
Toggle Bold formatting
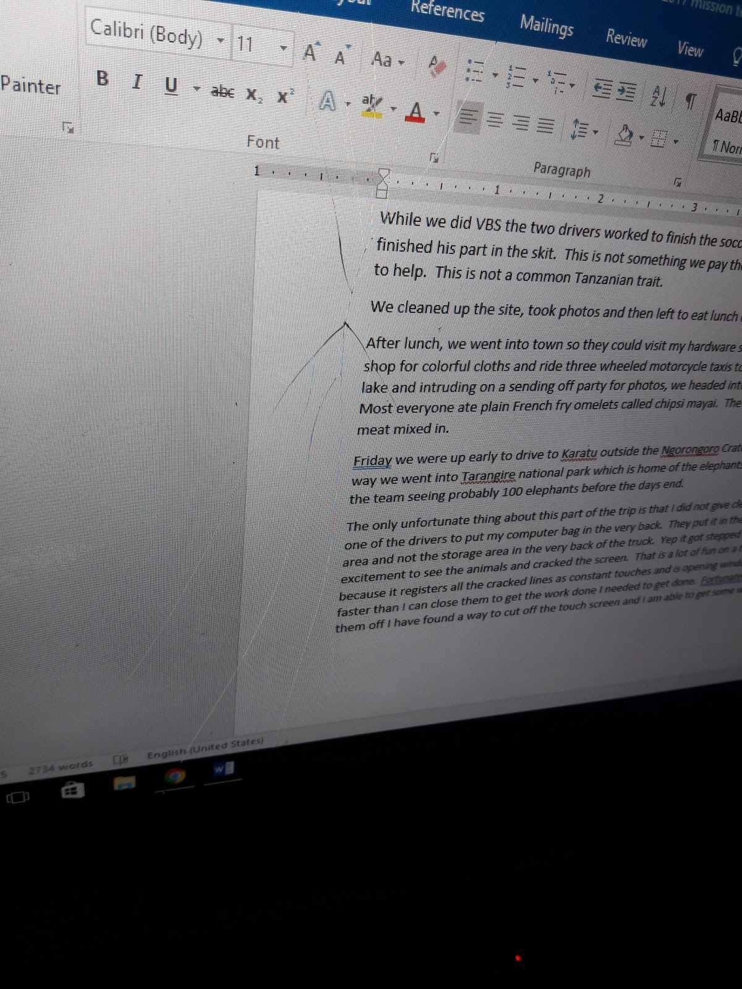tap(103, 79)
